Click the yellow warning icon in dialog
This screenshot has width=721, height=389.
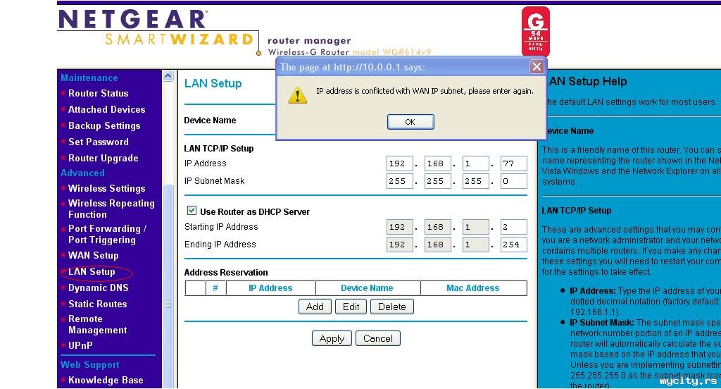point(298,95)
